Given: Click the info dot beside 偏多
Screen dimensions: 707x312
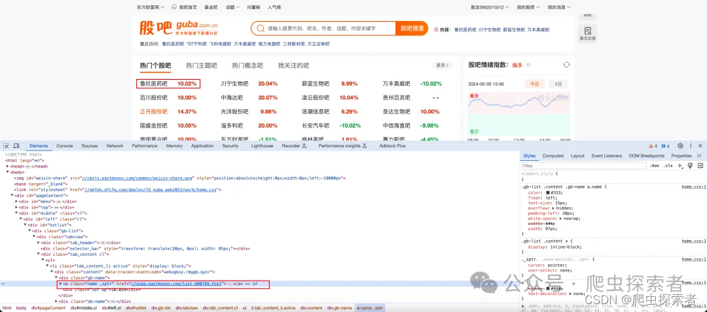Looking at the screenshot, I should click(x=528, y=65).
